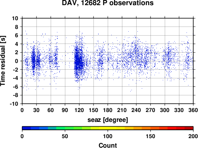Click the y-axis tick label 0
Viewport: 198px width, 148px height.
coord(17,61)
